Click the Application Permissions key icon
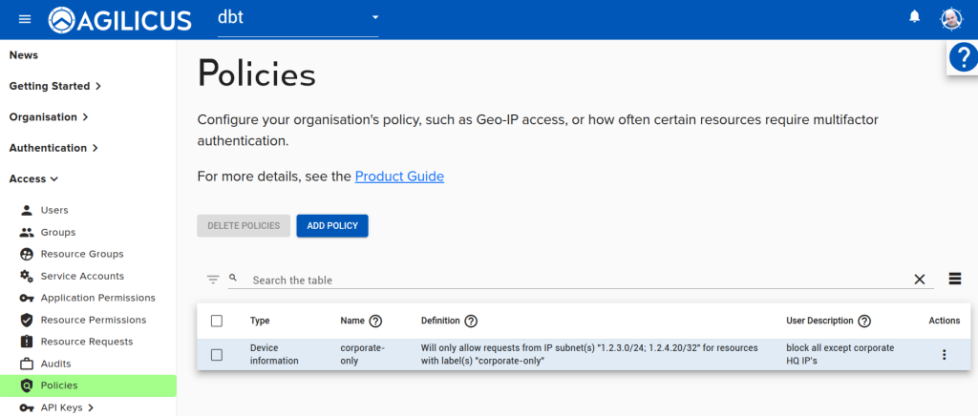 click(x=26, y=299)
